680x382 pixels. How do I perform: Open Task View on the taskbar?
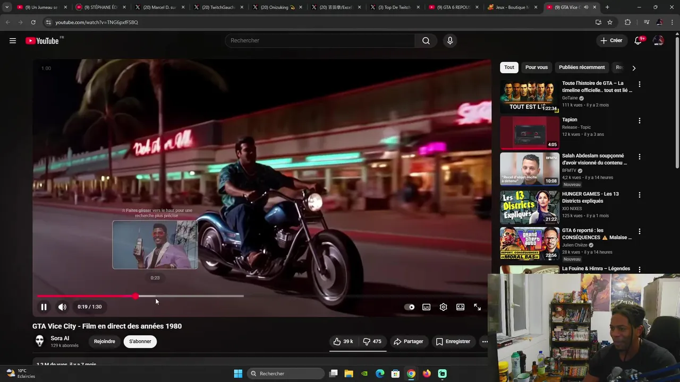point(334,374)
